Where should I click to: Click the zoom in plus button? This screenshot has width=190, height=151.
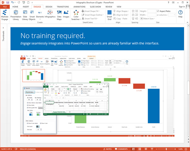tap(175, 149)
